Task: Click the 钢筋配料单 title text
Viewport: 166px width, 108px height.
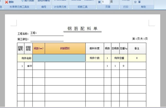Action: coord(82,28)
